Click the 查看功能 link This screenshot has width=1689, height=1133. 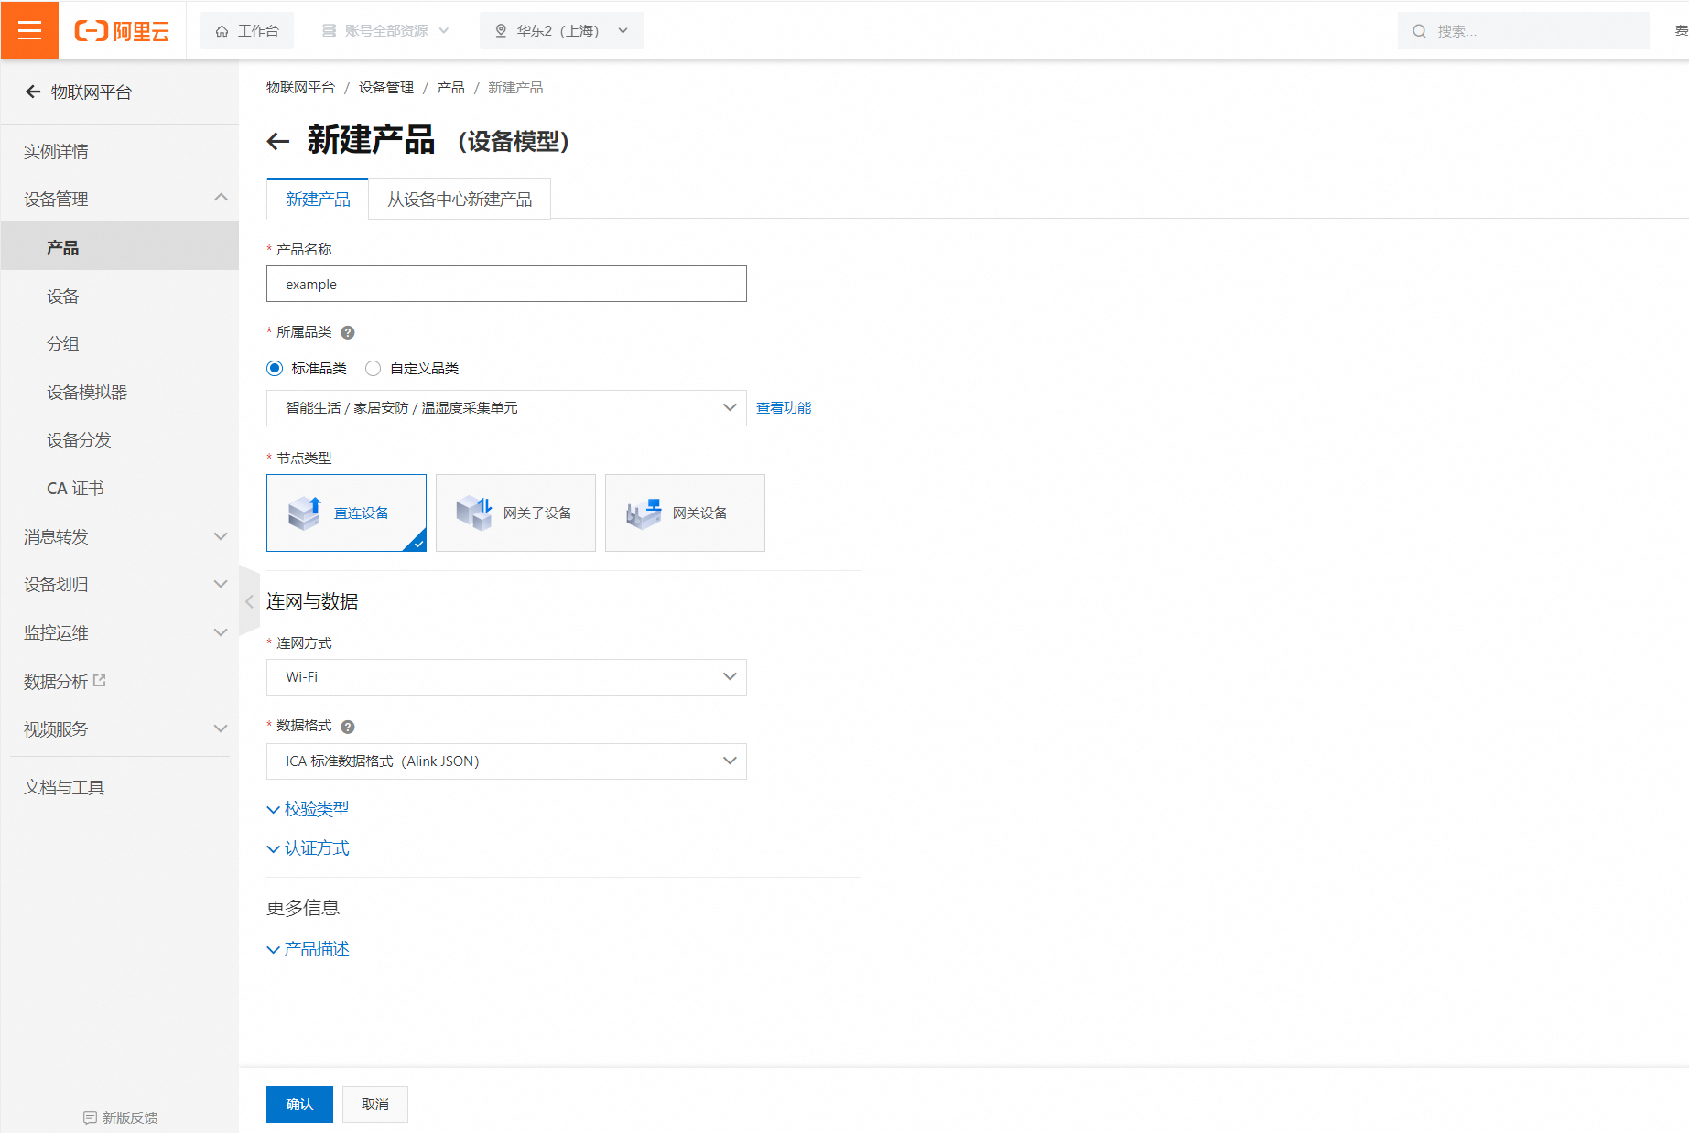click(x=784, y=408)
